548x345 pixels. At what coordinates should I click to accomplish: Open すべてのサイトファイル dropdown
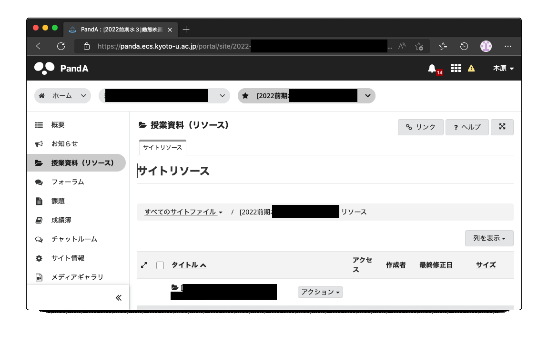click(x=183, y=212)
